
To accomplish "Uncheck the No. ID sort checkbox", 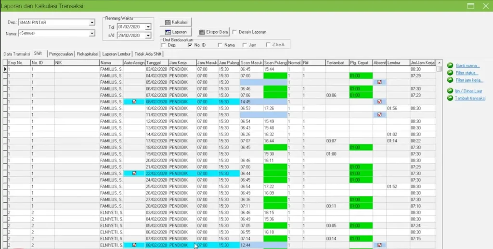I will [190, 45].
